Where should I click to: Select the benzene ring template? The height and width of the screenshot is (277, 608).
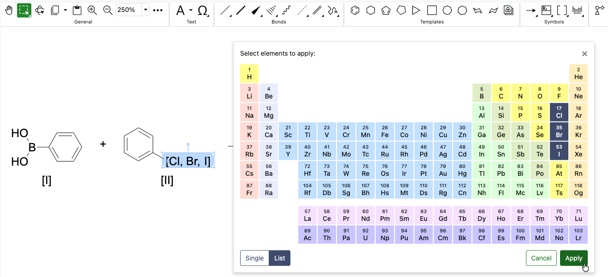point(355,10)
